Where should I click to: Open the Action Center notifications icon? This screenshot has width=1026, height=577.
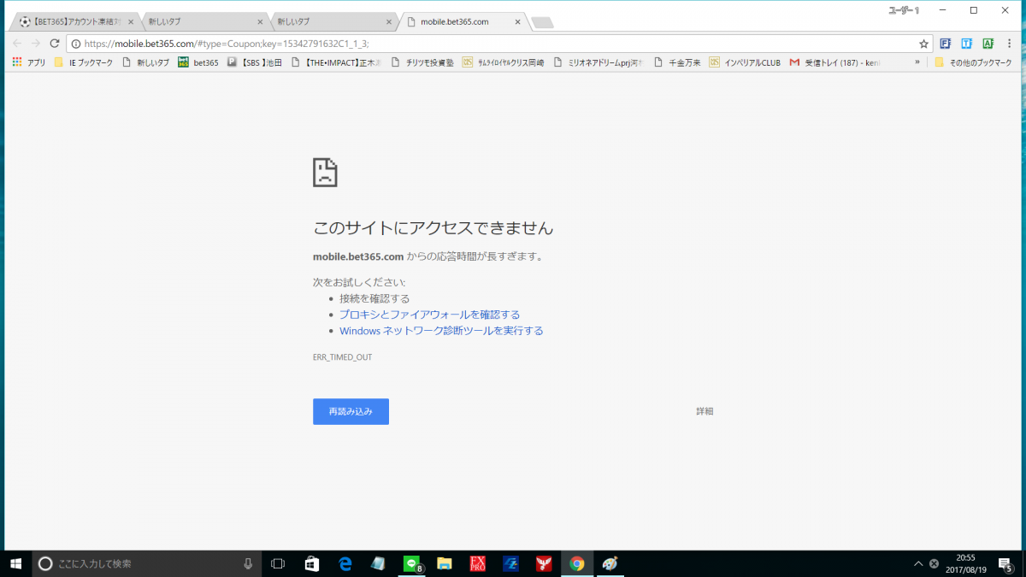click(1005, 563)
